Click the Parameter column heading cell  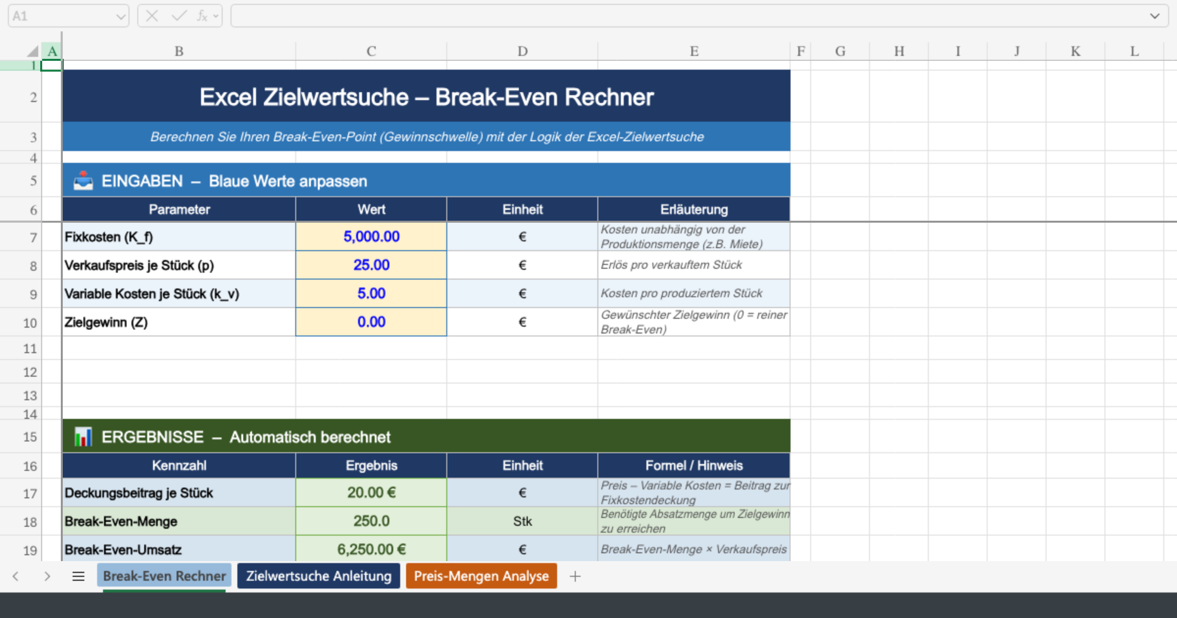179,209
